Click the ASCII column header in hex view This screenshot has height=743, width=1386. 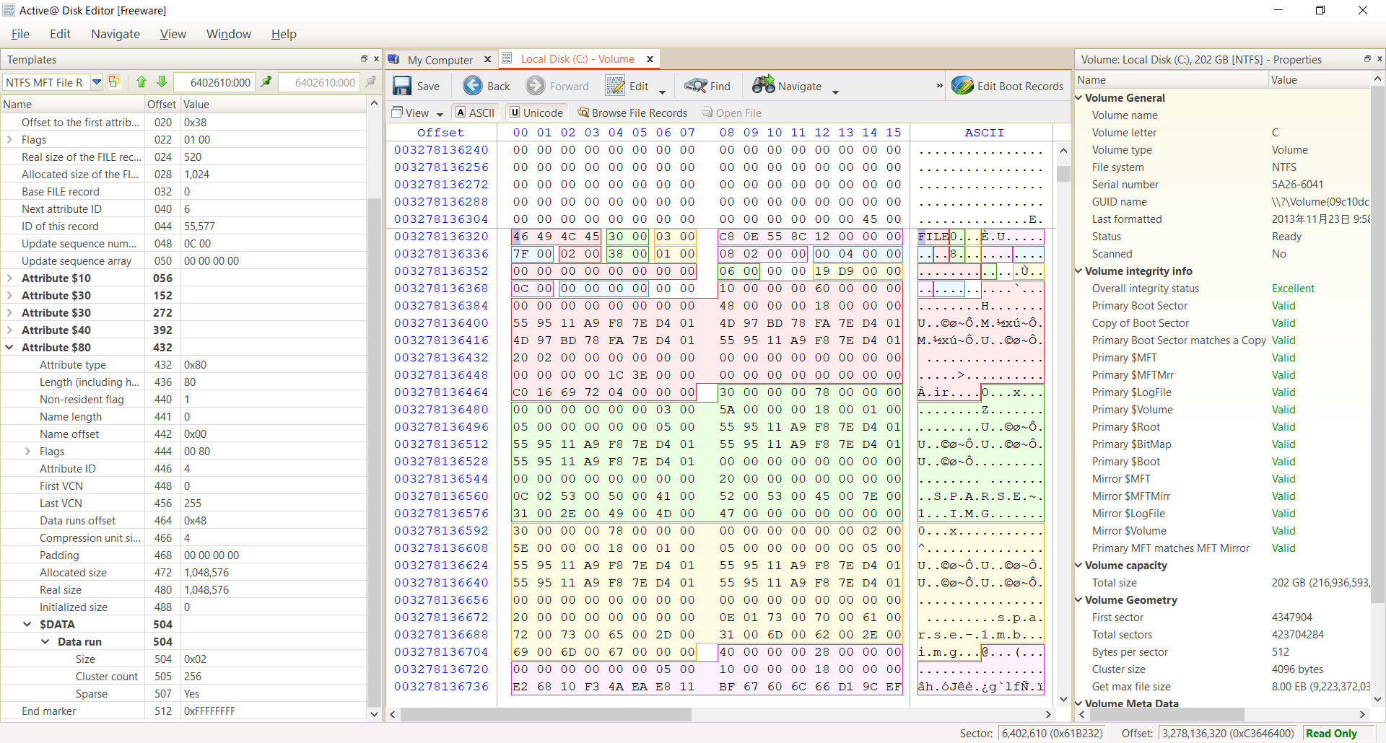click(984, 133)
